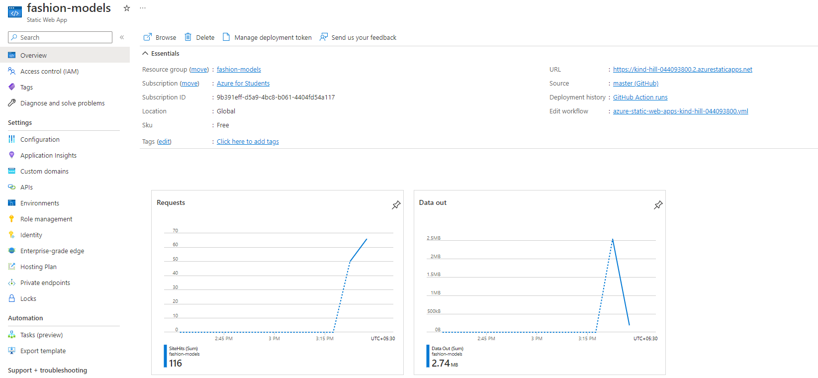Image resolution: width=818 pixels, height=378 pixels.
Task: Click the Application Insights lightbulb icon
Action: point(12,155)
